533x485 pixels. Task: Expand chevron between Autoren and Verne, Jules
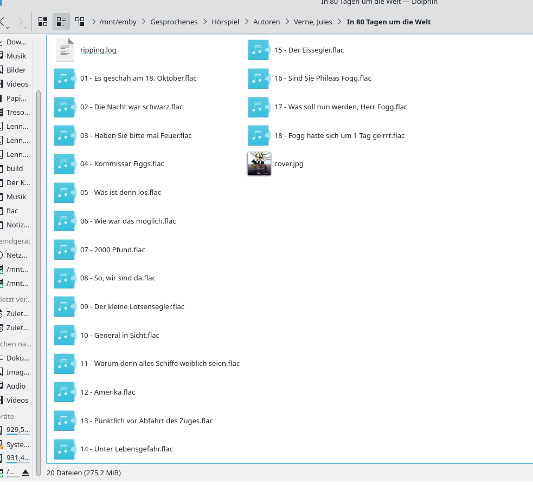287,22
